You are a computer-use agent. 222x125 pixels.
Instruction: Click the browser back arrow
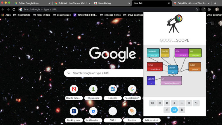[x=3, y=9]
